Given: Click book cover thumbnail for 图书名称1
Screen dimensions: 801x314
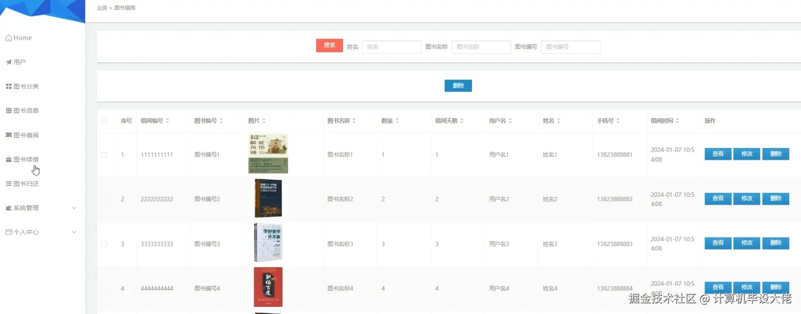Looking at the screenshot, I should (x=268, y=154).
